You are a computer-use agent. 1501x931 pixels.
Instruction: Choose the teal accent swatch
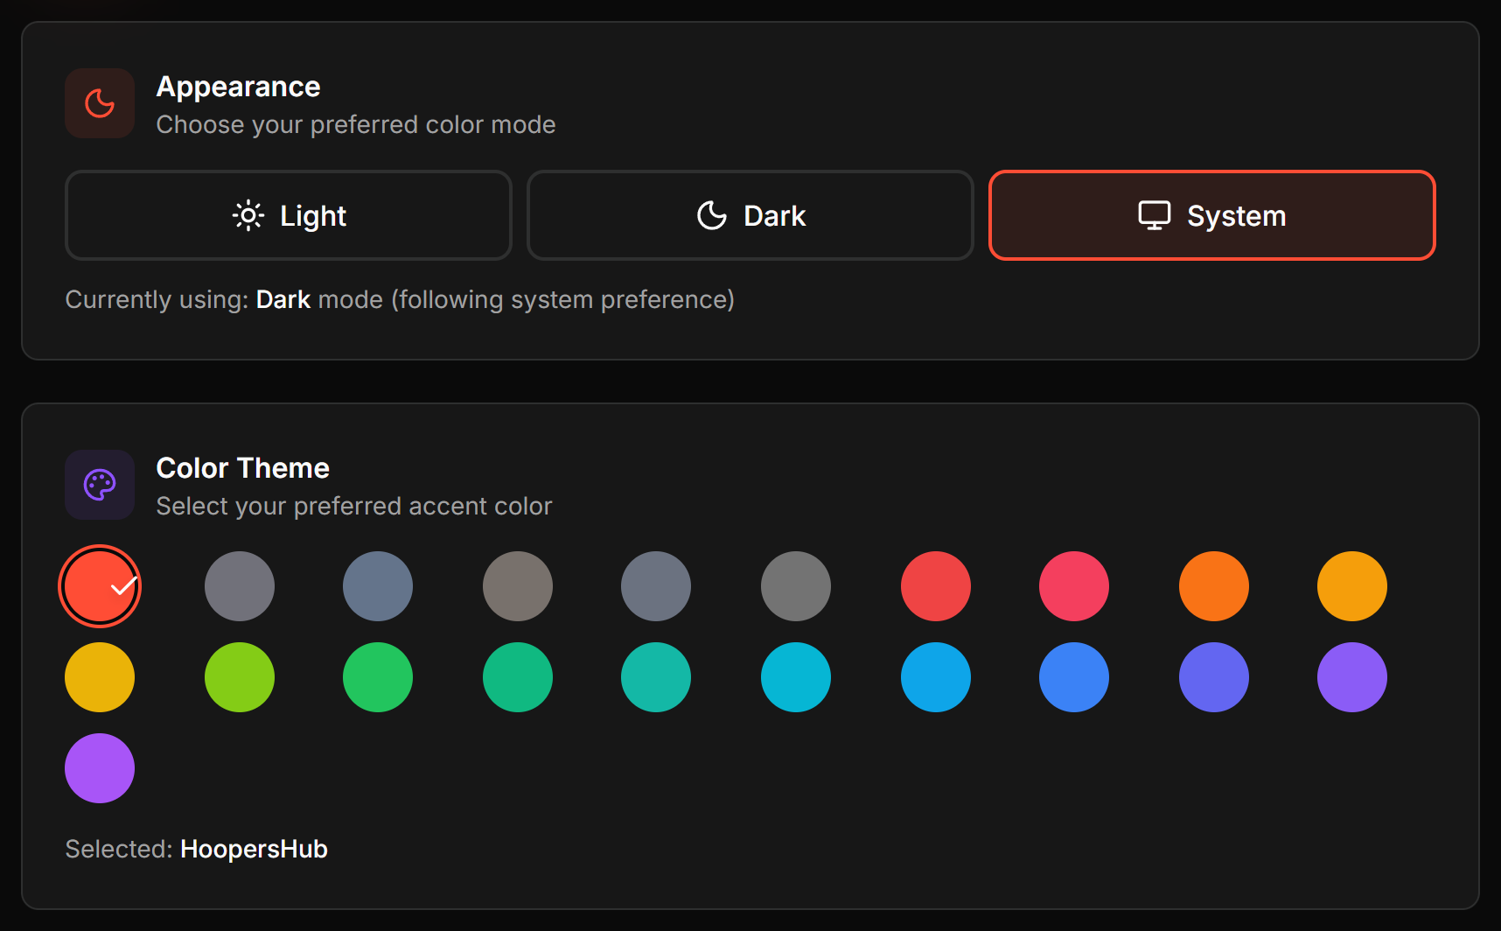pyautogui.click(x=656, y=677)
